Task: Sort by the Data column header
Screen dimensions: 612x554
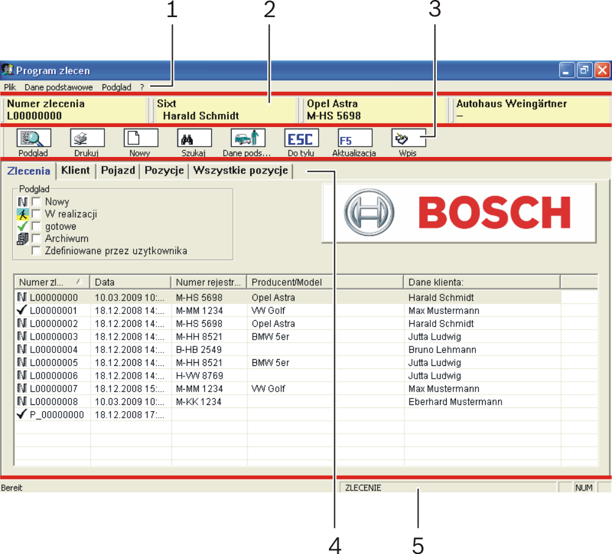Action: point(131,282)
